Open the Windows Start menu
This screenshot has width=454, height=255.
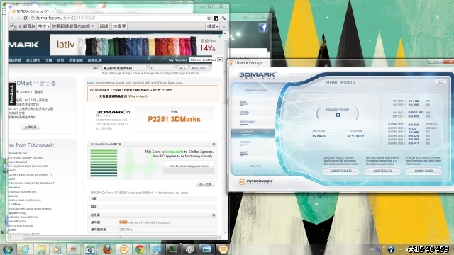(7, 249)
